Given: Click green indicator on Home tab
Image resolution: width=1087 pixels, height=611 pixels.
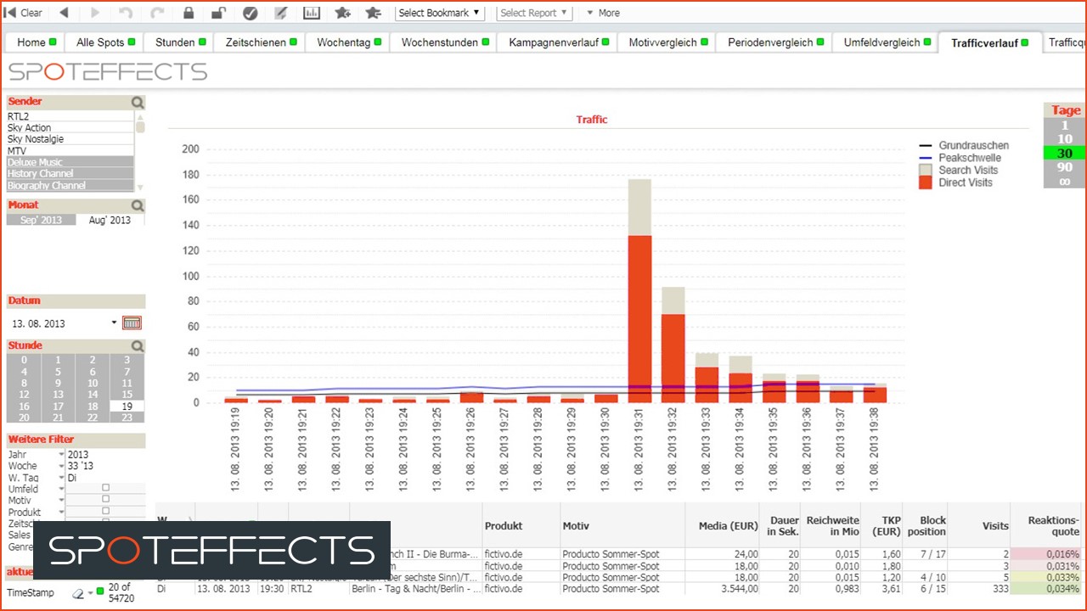Looking at the screenshot, I should (53, 42).
